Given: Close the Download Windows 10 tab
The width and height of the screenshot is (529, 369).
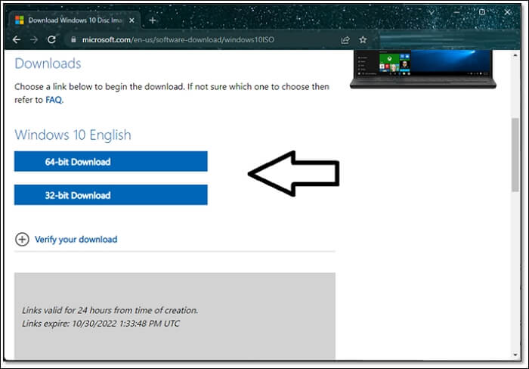Looking at the screenshot, I should pos(132,20).
